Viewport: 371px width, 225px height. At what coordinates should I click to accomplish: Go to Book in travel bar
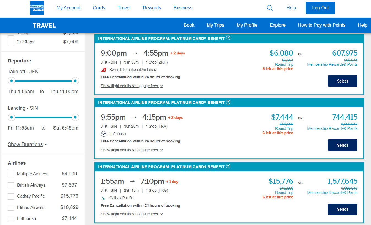point(189,25)
